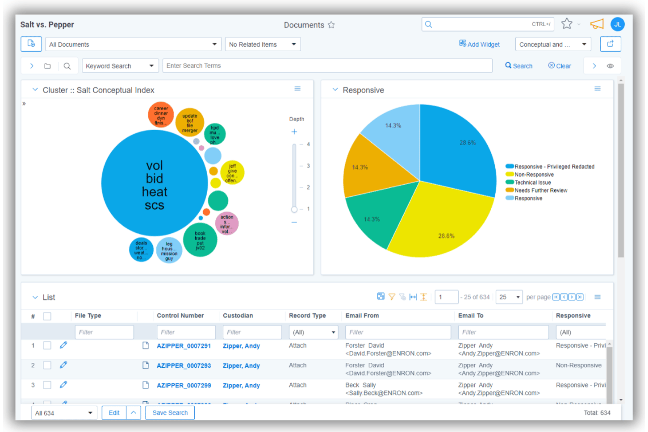Open the No Related Items menu

click(x=263, y=44)
